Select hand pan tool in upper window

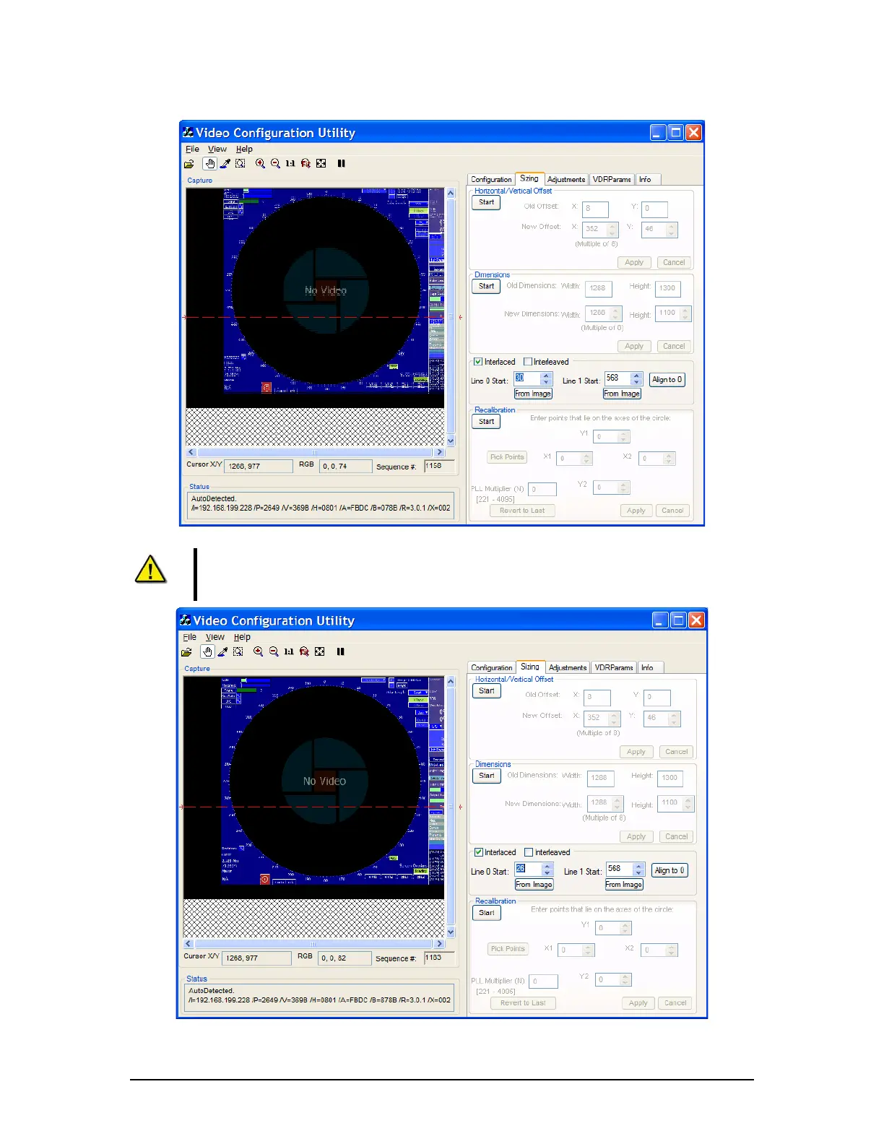click(x=209, y=164)
